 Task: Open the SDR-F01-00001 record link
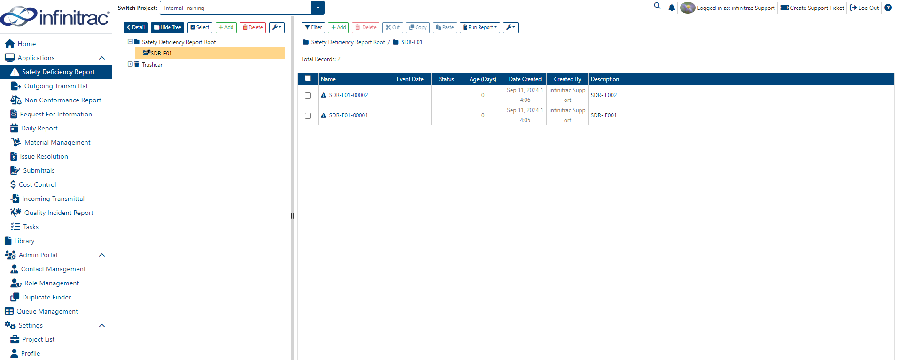tap(348, 115)
